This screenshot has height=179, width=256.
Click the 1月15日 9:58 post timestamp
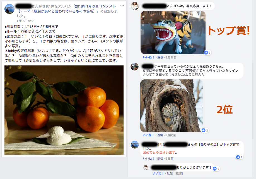[x=25, y=21]
